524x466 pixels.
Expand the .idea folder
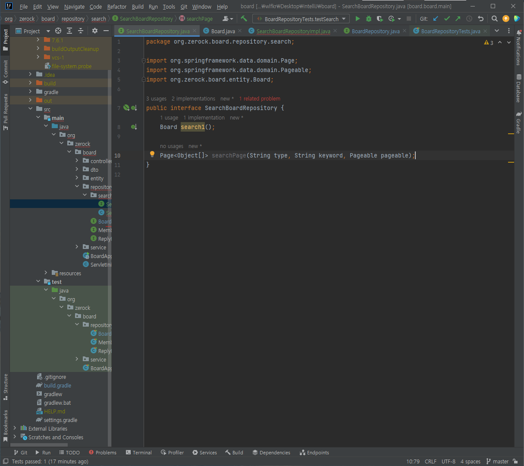31,74
